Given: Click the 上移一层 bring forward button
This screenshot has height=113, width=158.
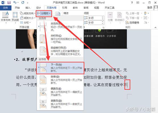Looking at the screenshot, I should pos(133,13).
